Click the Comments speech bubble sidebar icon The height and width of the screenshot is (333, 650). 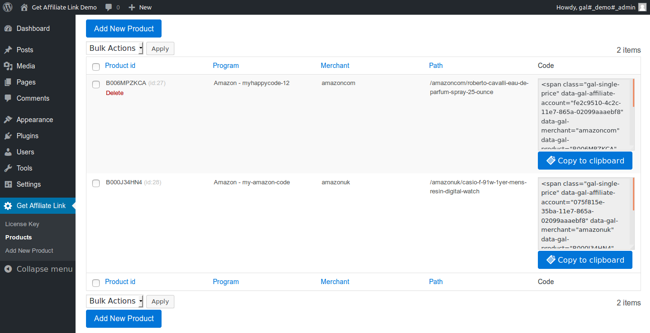tap(8, 98)
